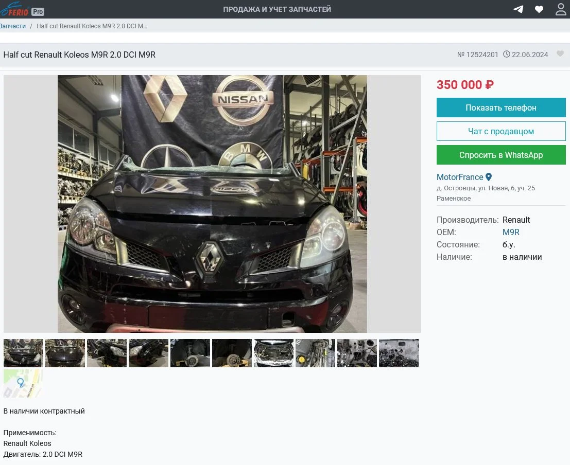Open the map location thumbnail

(23, 383)
